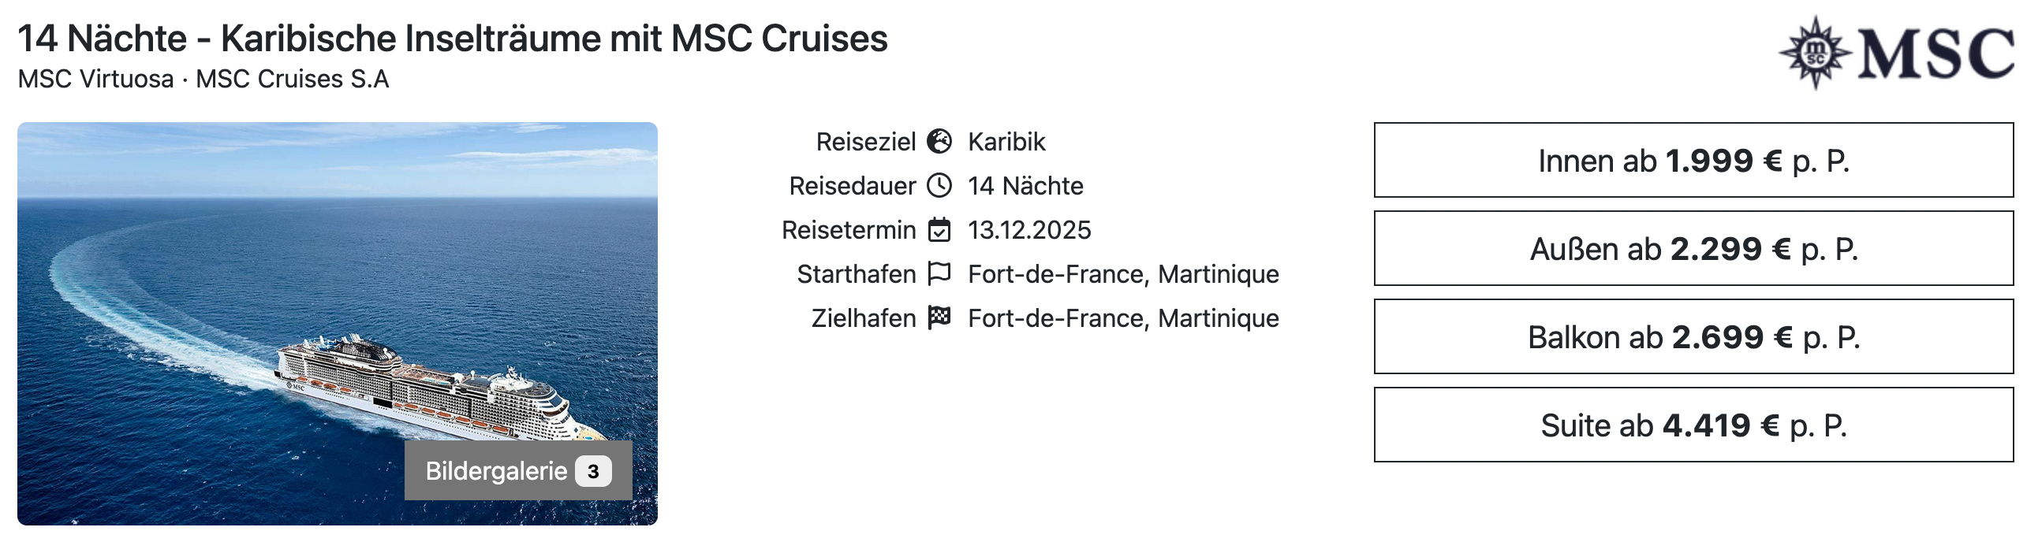Choose the Außen cabin option at 2.299 €
Image resolution: width=2027 pixels, height=542 pixels.
click(x=1693, y=249)
